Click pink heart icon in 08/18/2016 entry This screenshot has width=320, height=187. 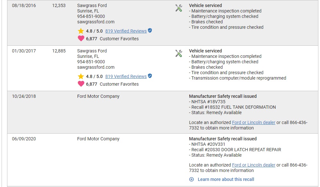[x=81, y=38]
